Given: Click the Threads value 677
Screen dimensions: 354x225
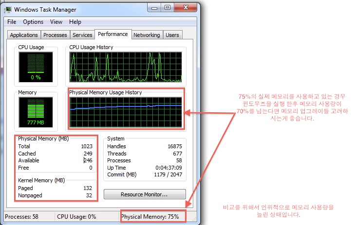Looking at the screenshot, I should (x=177, y=154).
